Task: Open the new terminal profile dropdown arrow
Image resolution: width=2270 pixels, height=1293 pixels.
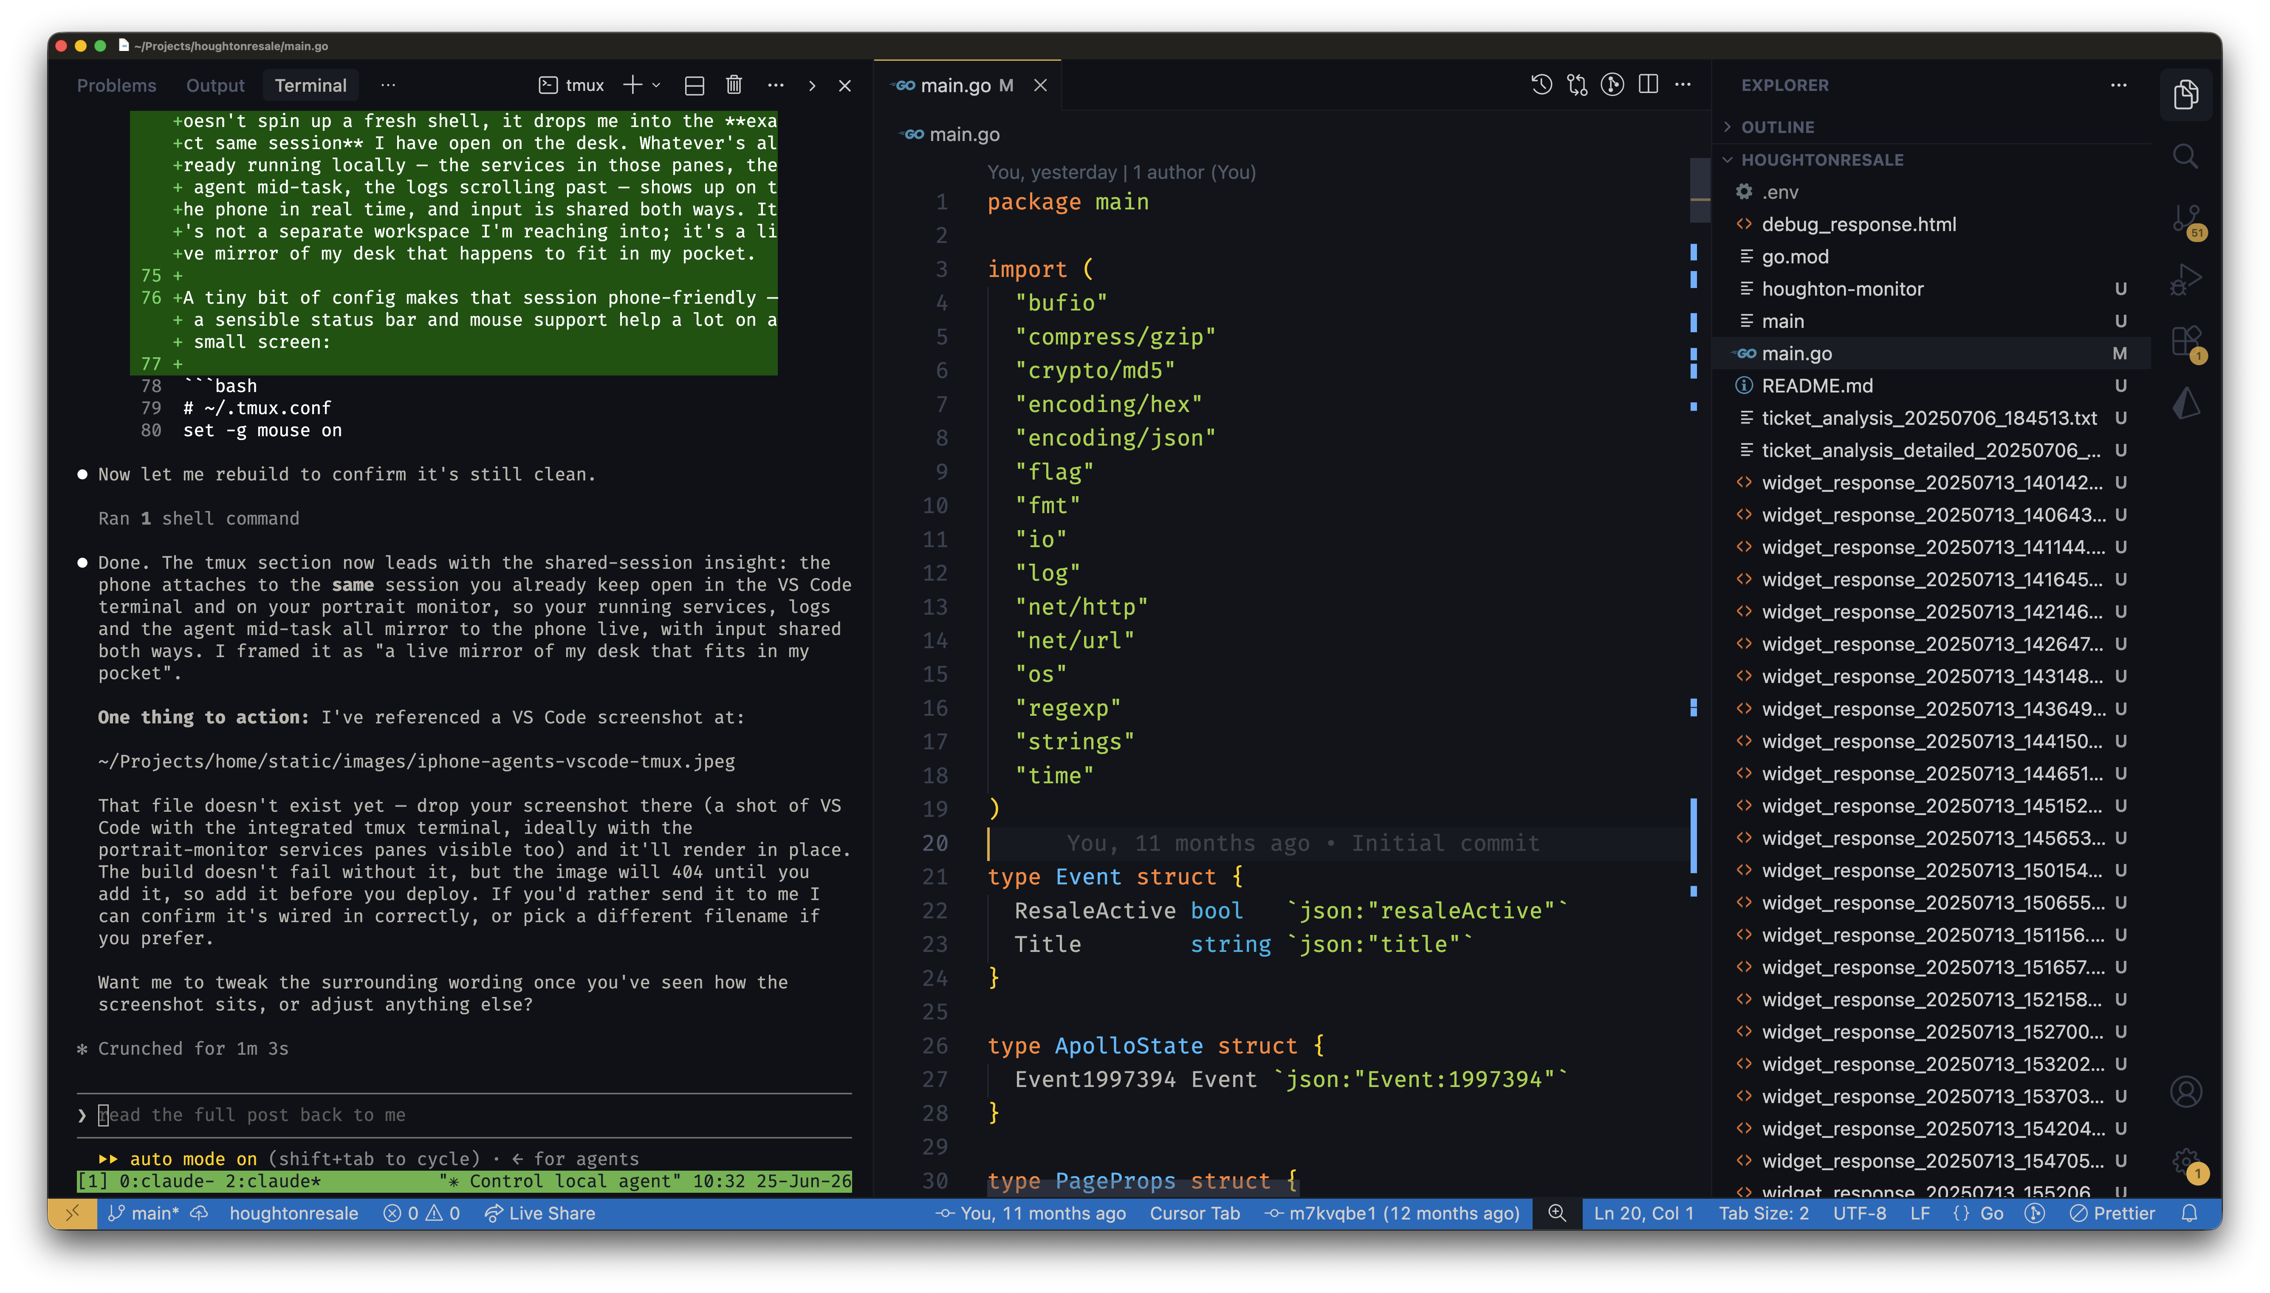Action: (656, 85)
